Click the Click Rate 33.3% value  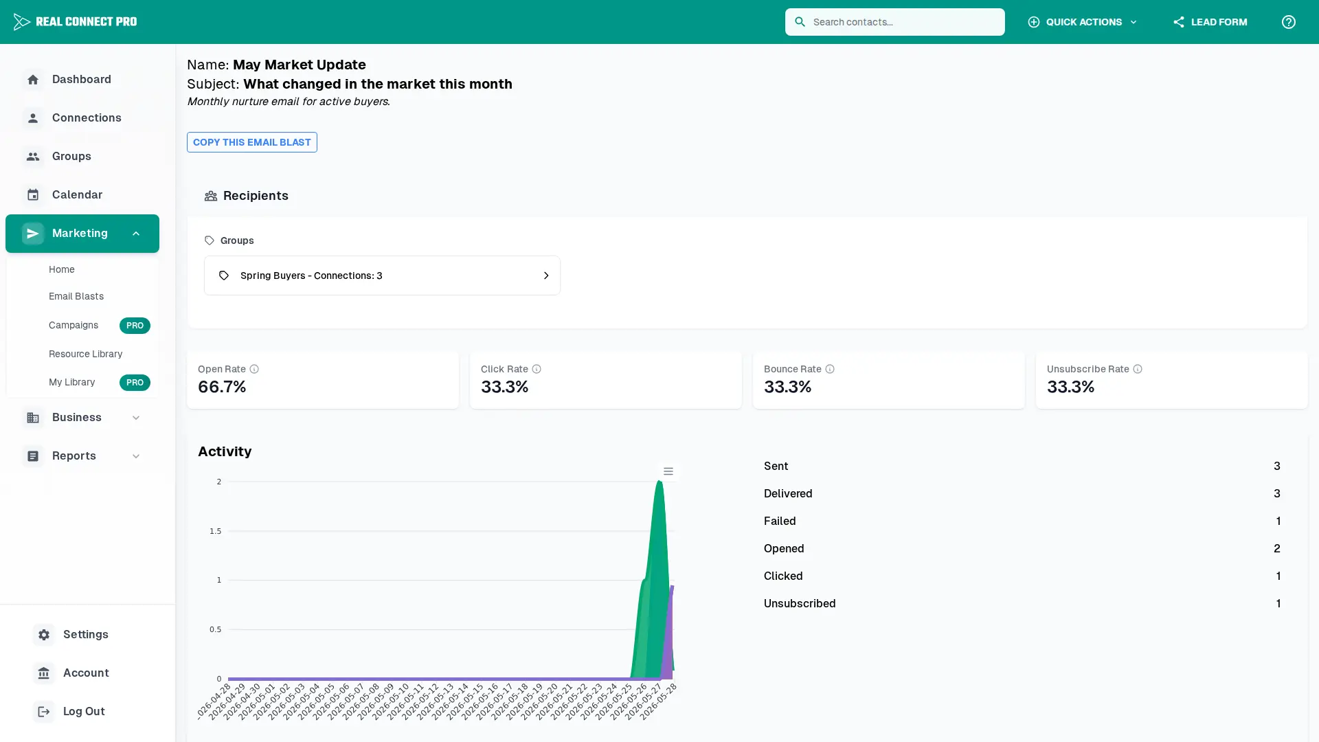pos(504,387)
